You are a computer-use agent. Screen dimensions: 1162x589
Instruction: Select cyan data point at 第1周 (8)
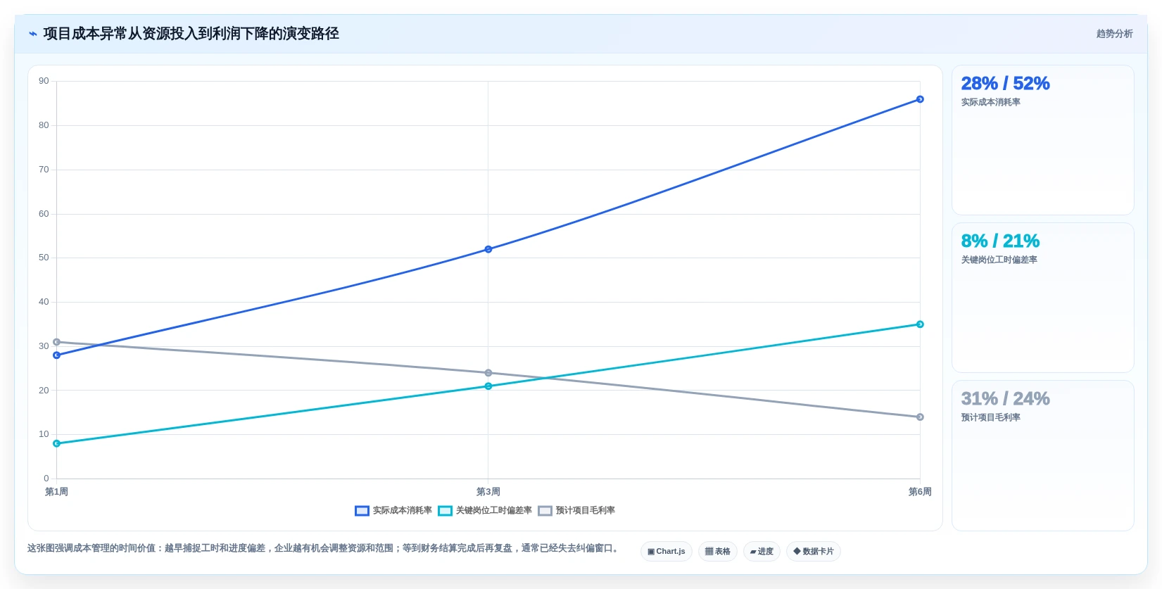point(57,443)
